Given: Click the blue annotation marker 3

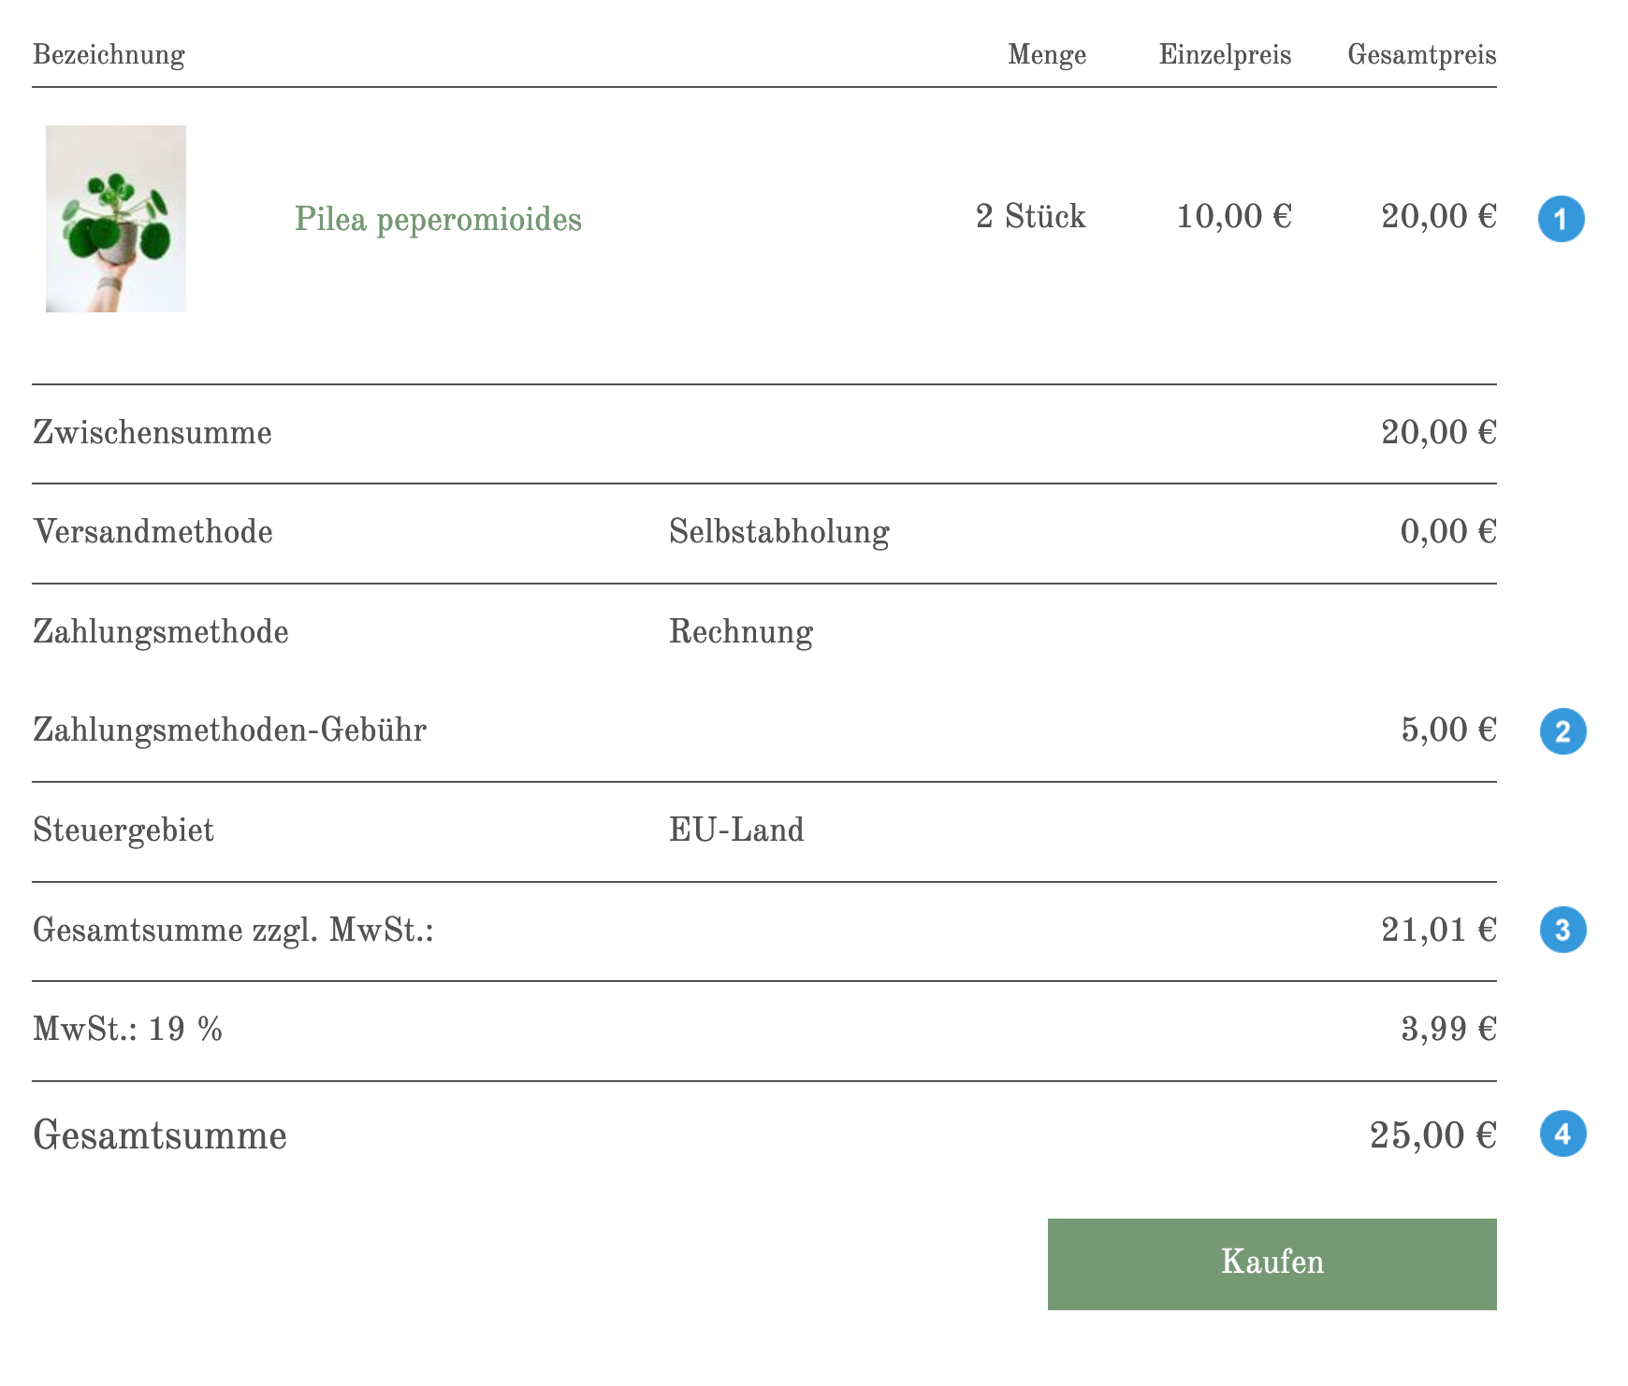Looking at the screenshot, I should (1562, 930).
